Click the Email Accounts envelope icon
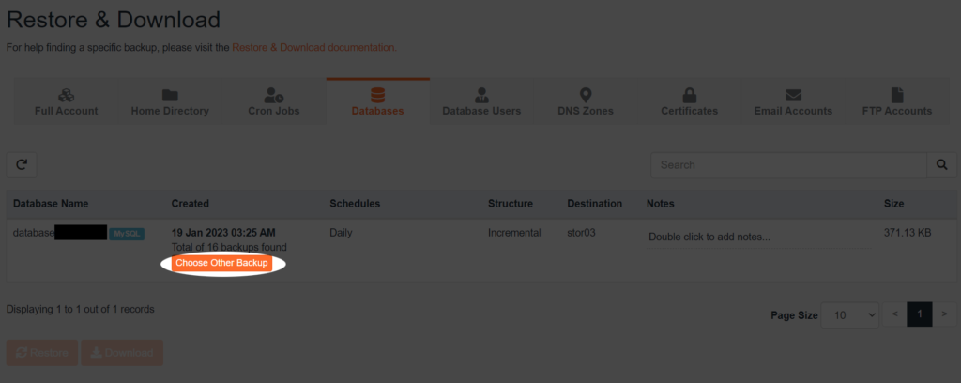 (793, 95)
